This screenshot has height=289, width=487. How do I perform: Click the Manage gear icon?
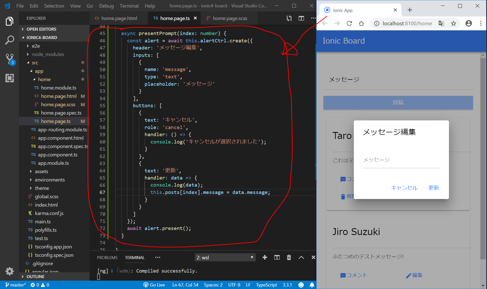pos(9,271)
